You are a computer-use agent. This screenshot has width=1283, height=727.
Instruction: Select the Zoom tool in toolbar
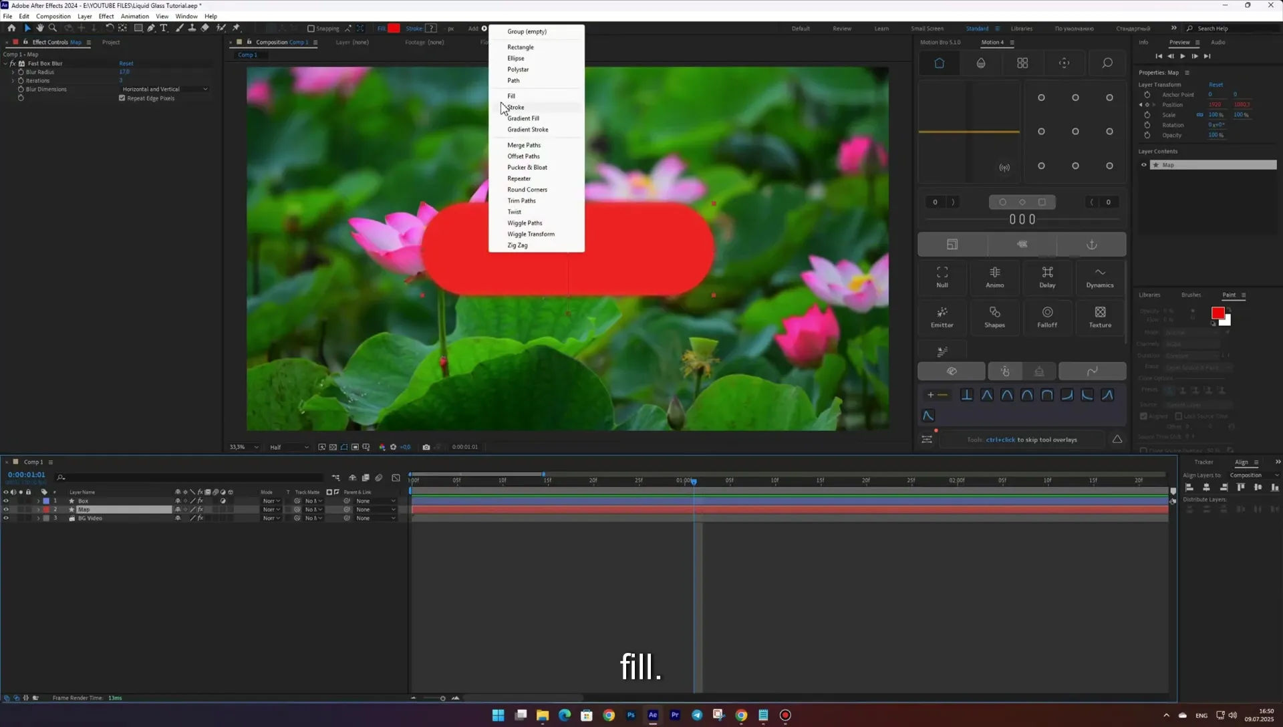[x=53, y=28]
